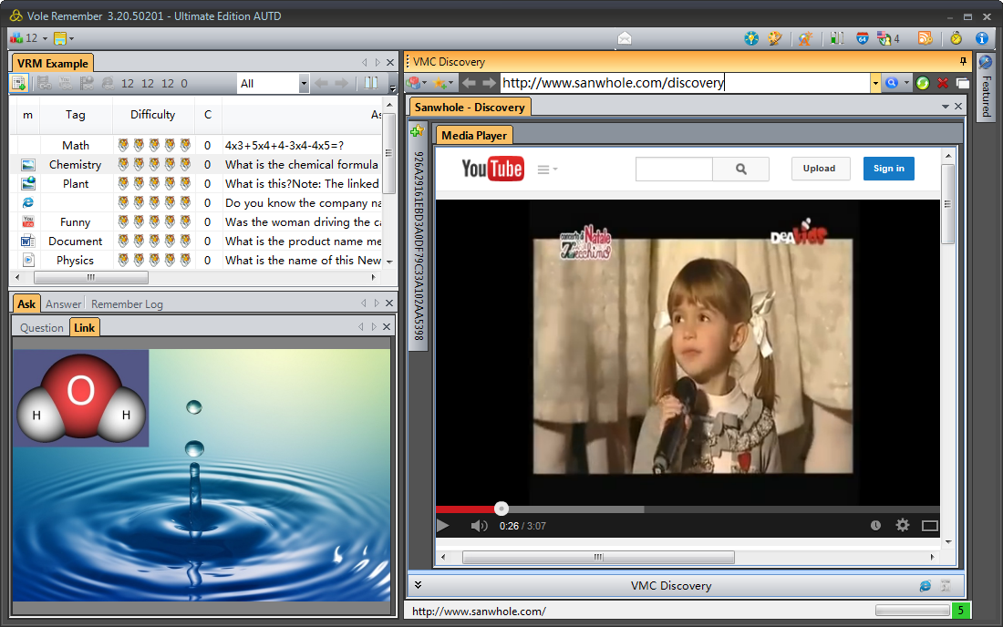This screenshot has height=627, width=1003.
Task: Click the envelope mail icon in top bar
Action: (625, 39)
